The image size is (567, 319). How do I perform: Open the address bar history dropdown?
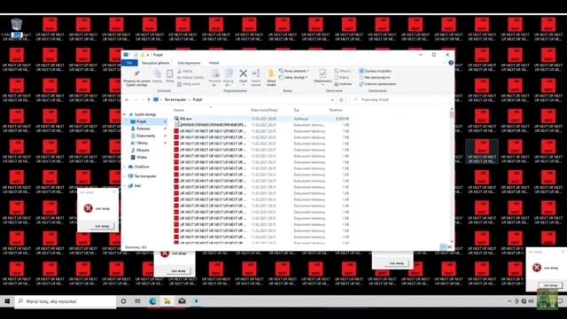(332, 99)
